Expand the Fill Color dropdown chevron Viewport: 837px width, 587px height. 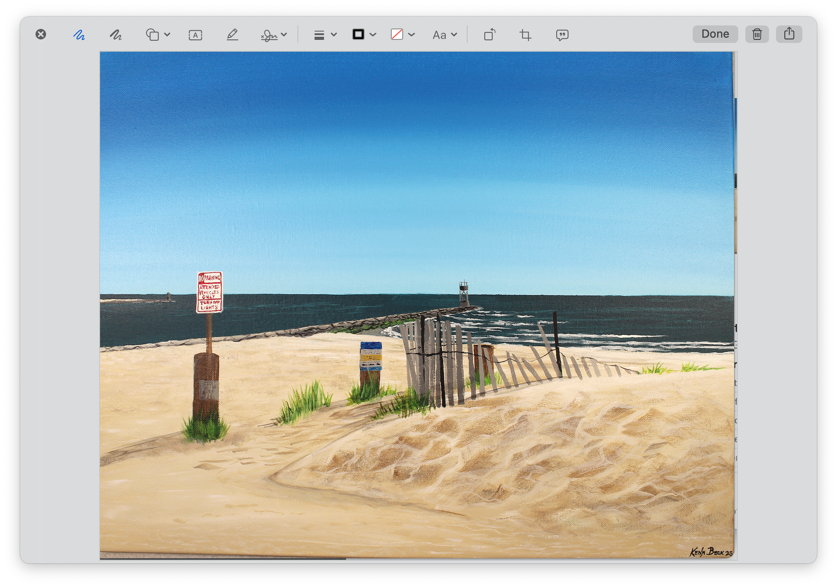coord(411,35)
